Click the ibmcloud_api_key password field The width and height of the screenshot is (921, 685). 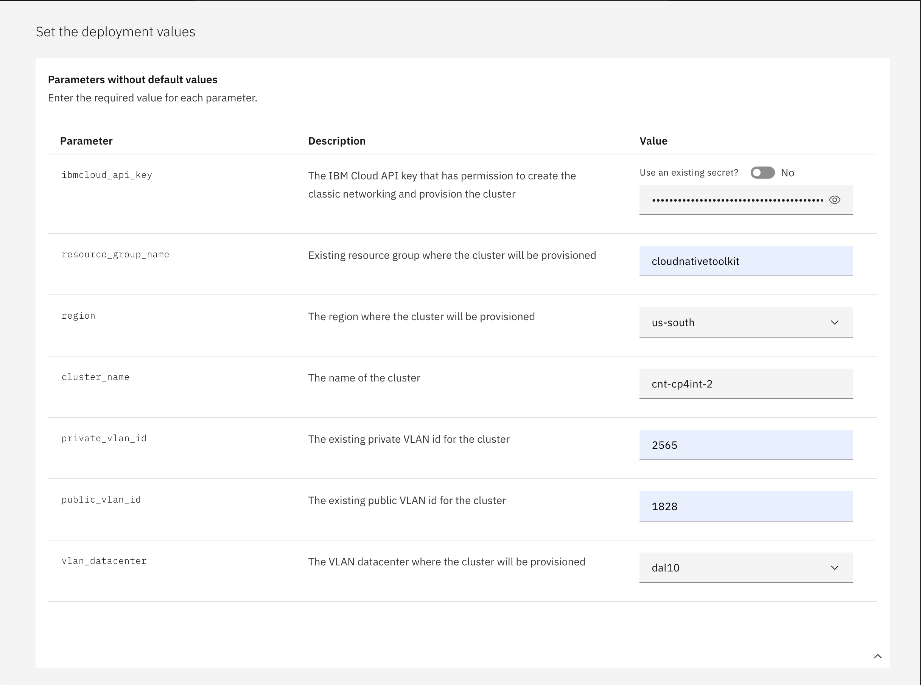[x=746, y=200]
